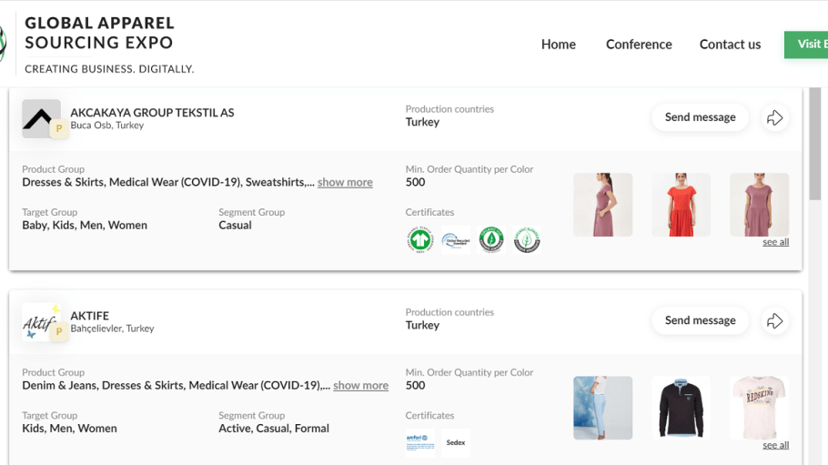
Task: Select Aktife's production country Turkey
Action: (422, 326)
